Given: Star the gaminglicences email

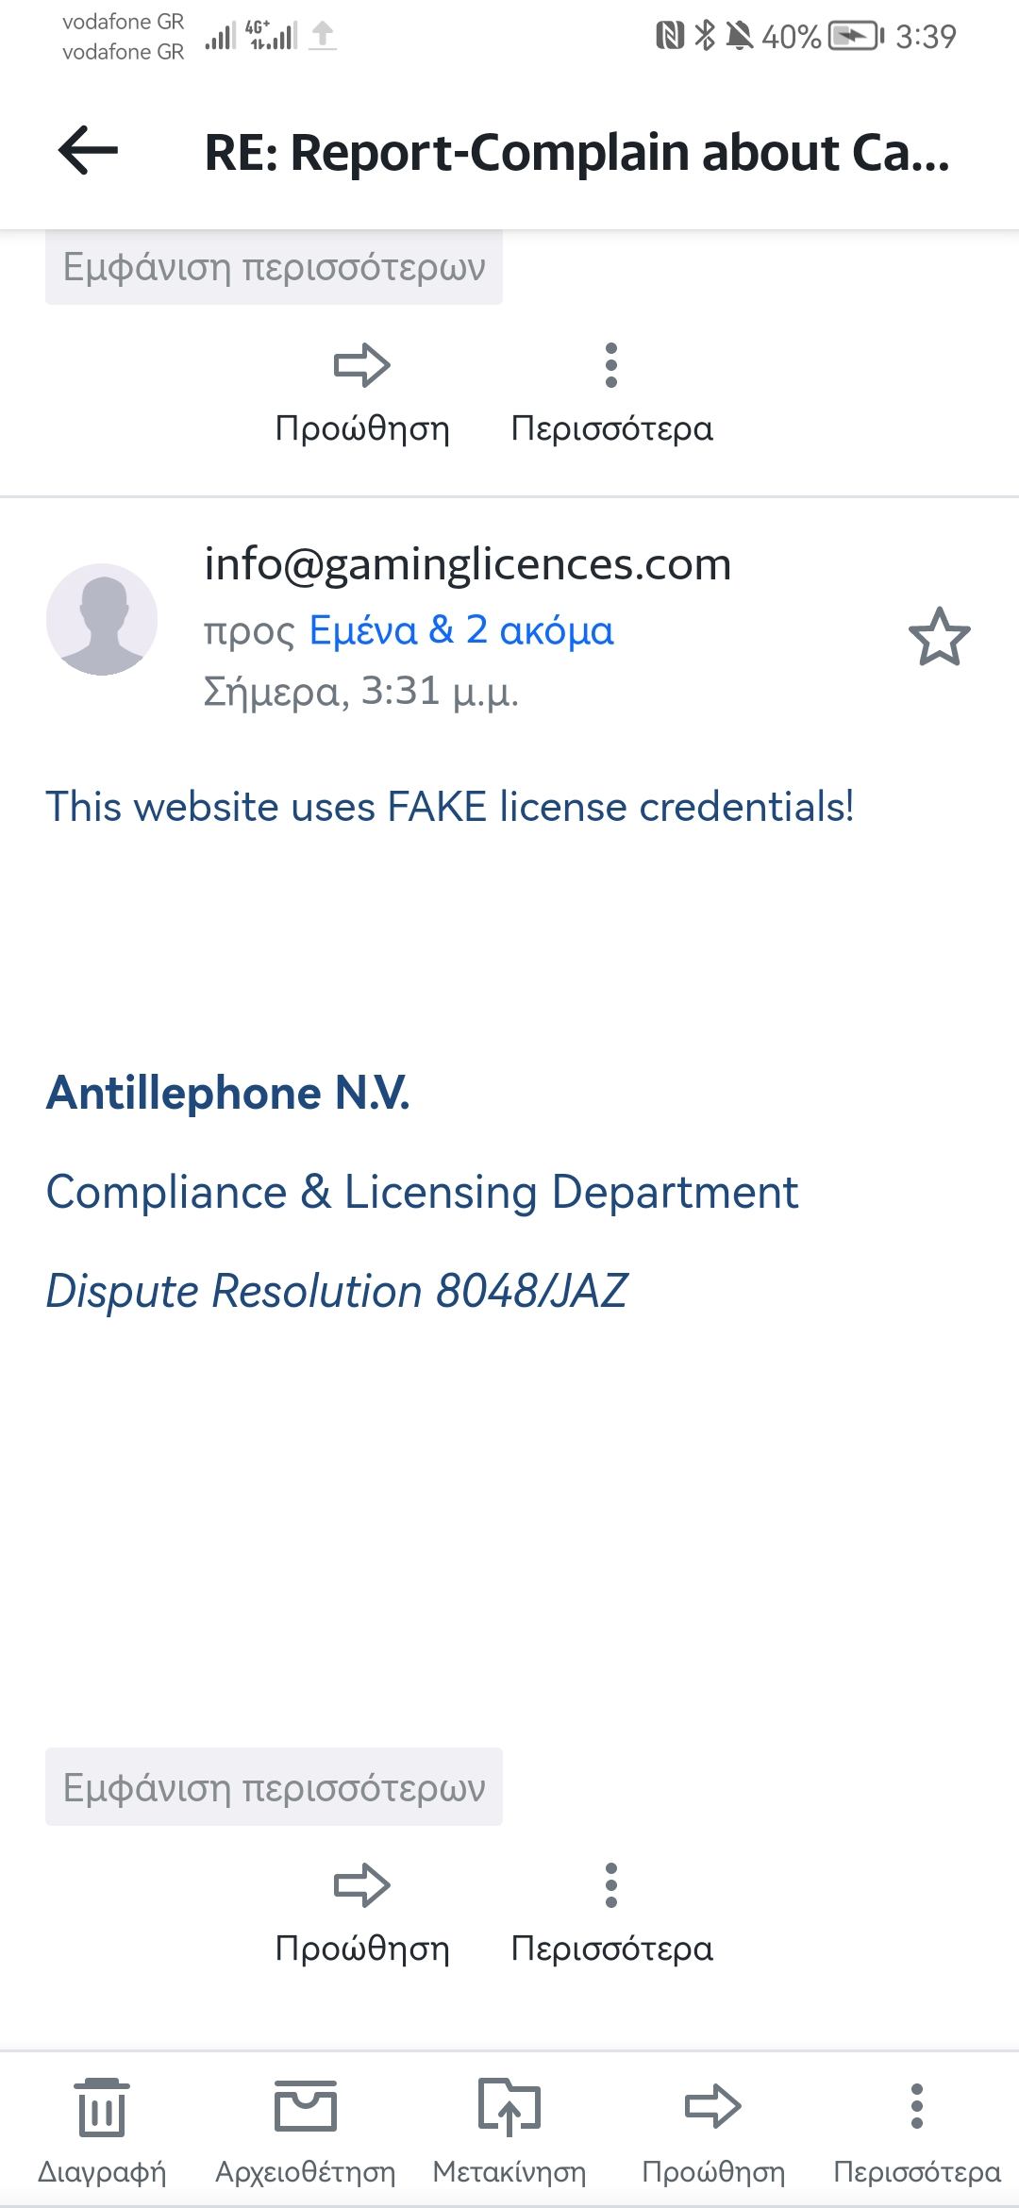Looking at the screenshot, I should point(939,637).
